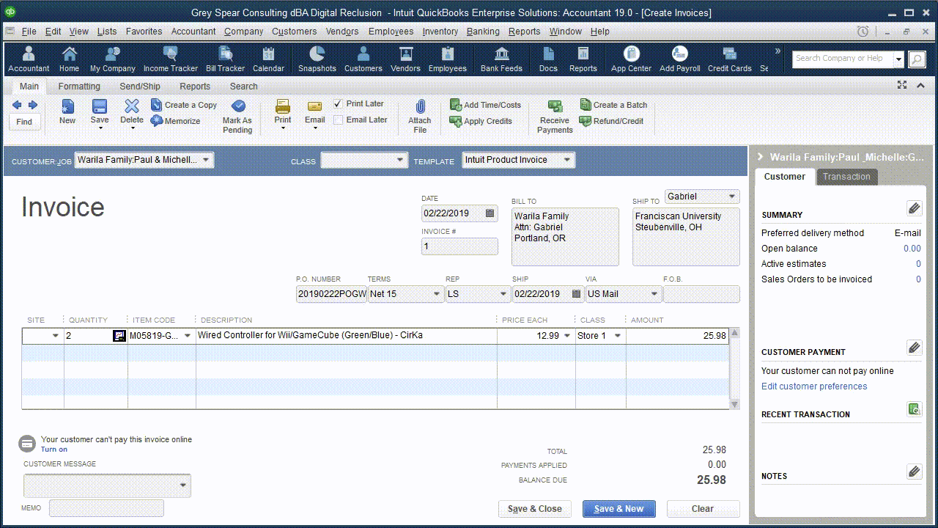Screen dimensions: 938x528
Task: Go to Home in icon bar
Action: (69, 59)
